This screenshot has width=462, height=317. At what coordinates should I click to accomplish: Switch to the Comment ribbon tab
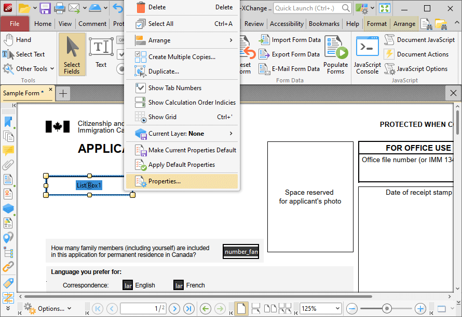(92, 24)
